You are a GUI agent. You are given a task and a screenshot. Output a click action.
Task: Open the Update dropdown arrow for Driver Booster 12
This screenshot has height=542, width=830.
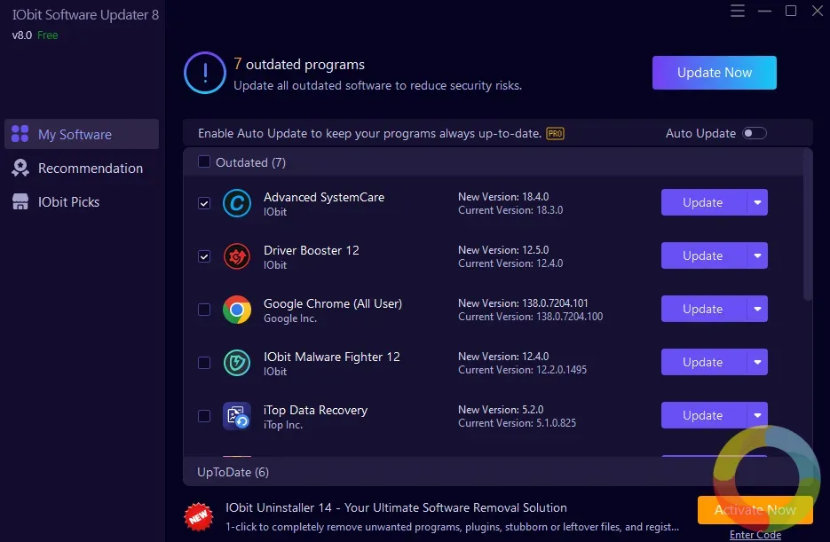pos(757,256)
